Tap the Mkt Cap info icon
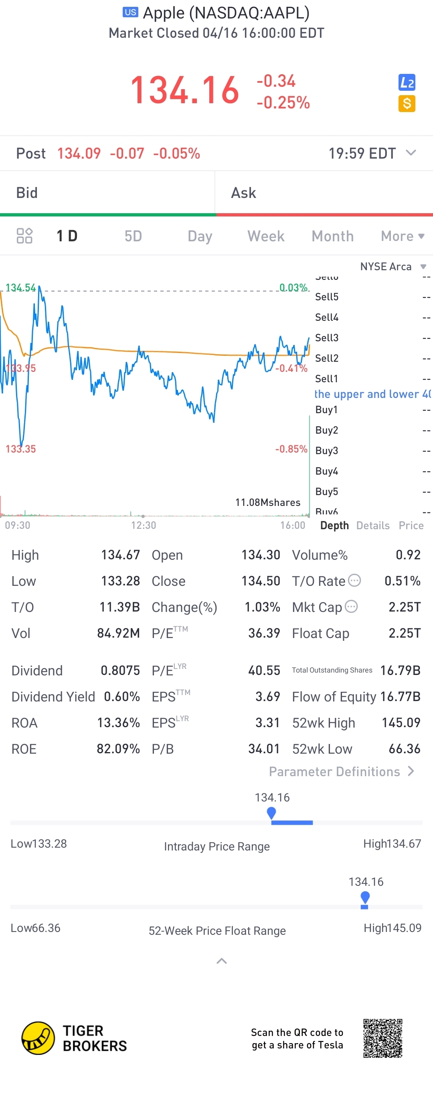 (x=351, y=606)
